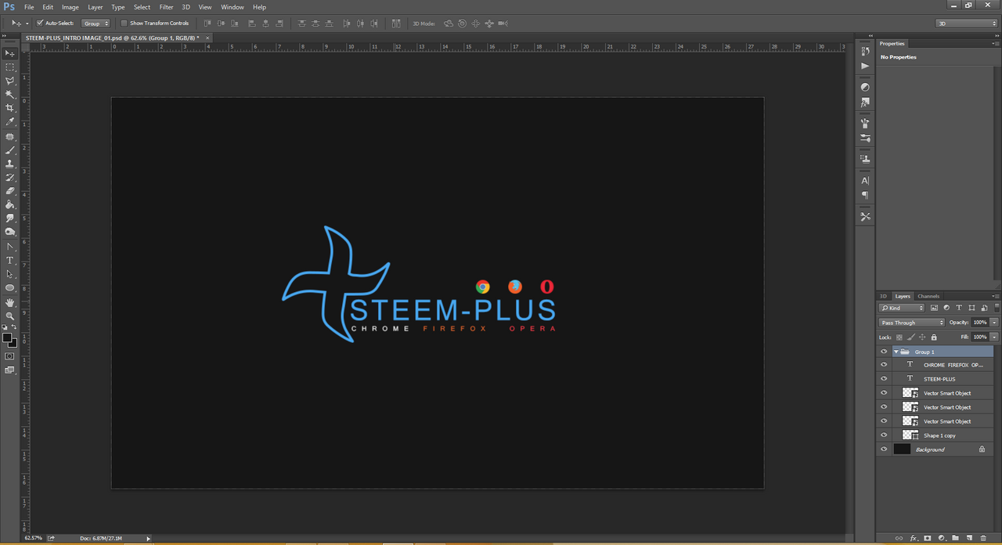Select the Ellipse shape tool
Viewport: 1002px width, 545px height.
coord(10,288)
